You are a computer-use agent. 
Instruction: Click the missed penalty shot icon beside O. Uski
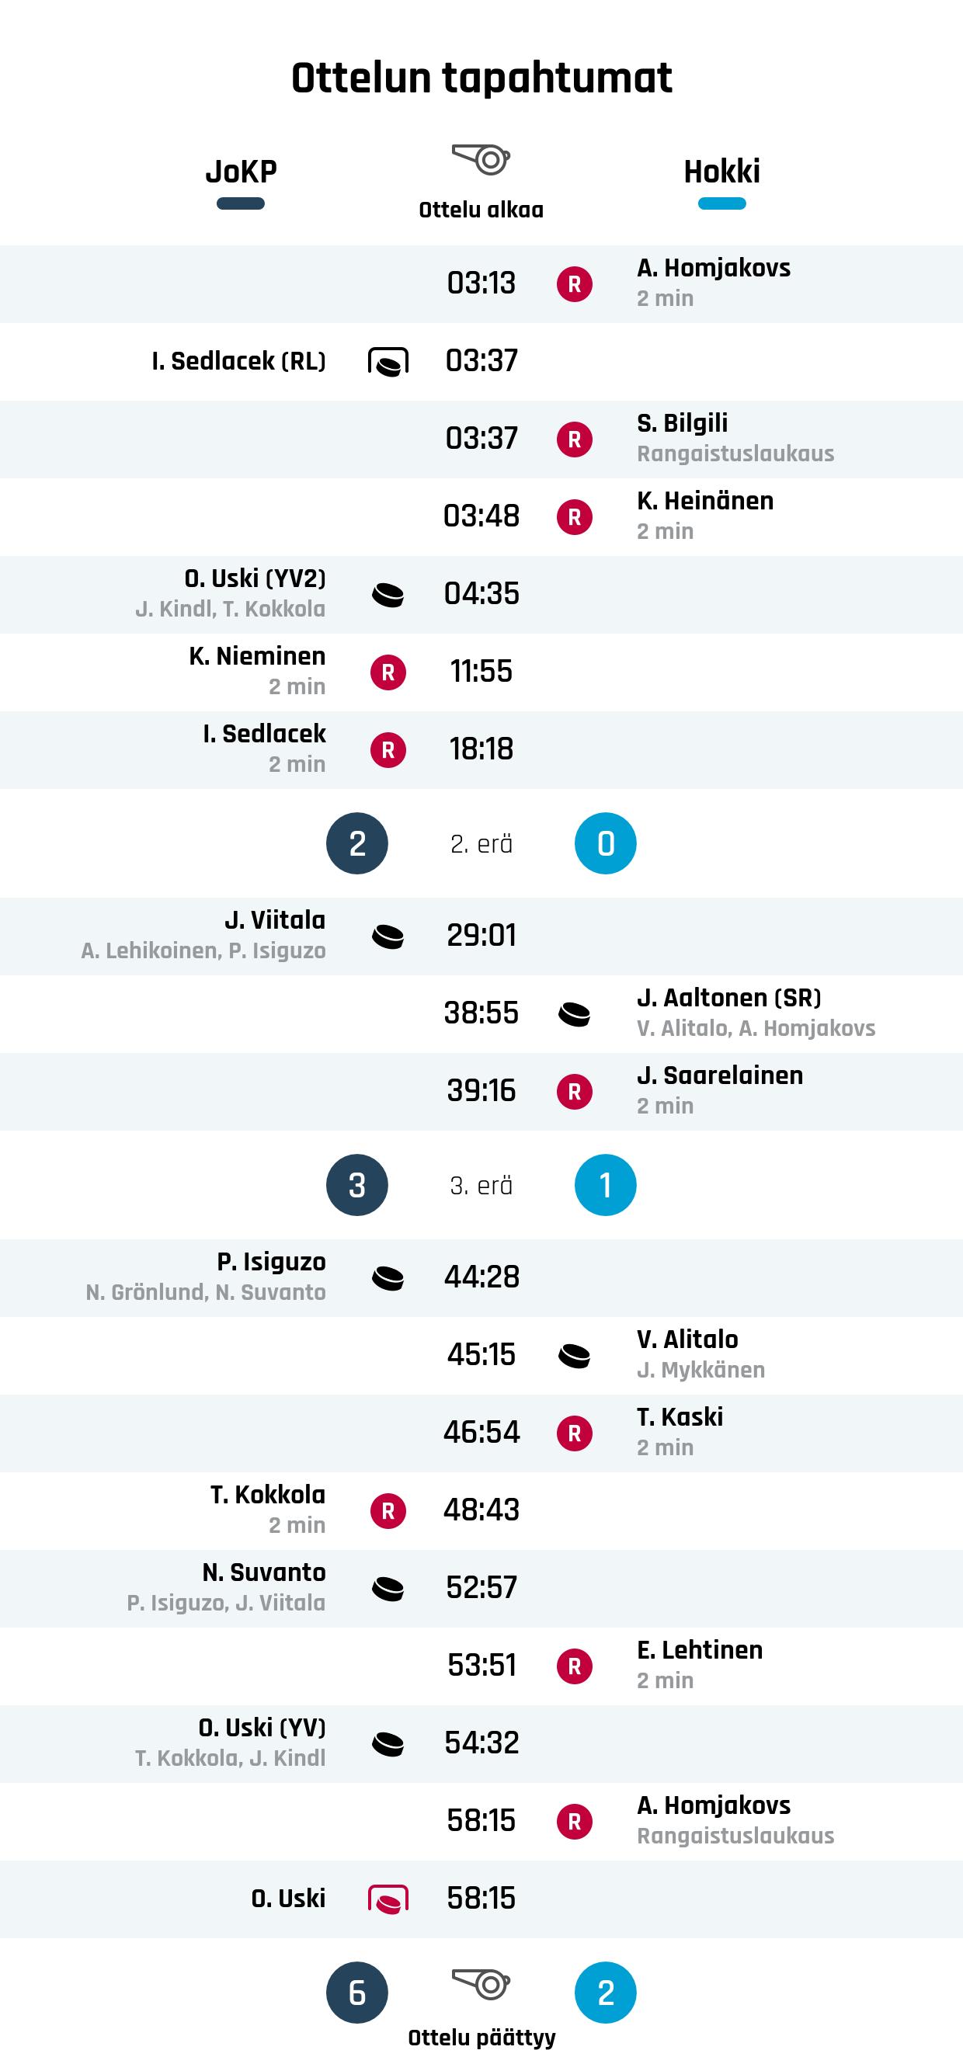(x=388, y=1899)
